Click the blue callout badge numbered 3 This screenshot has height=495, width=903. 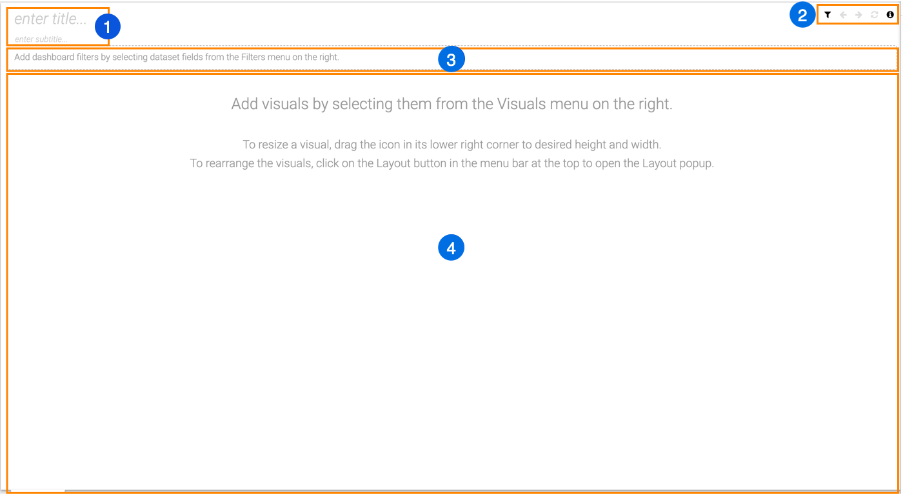coord(451,60)
